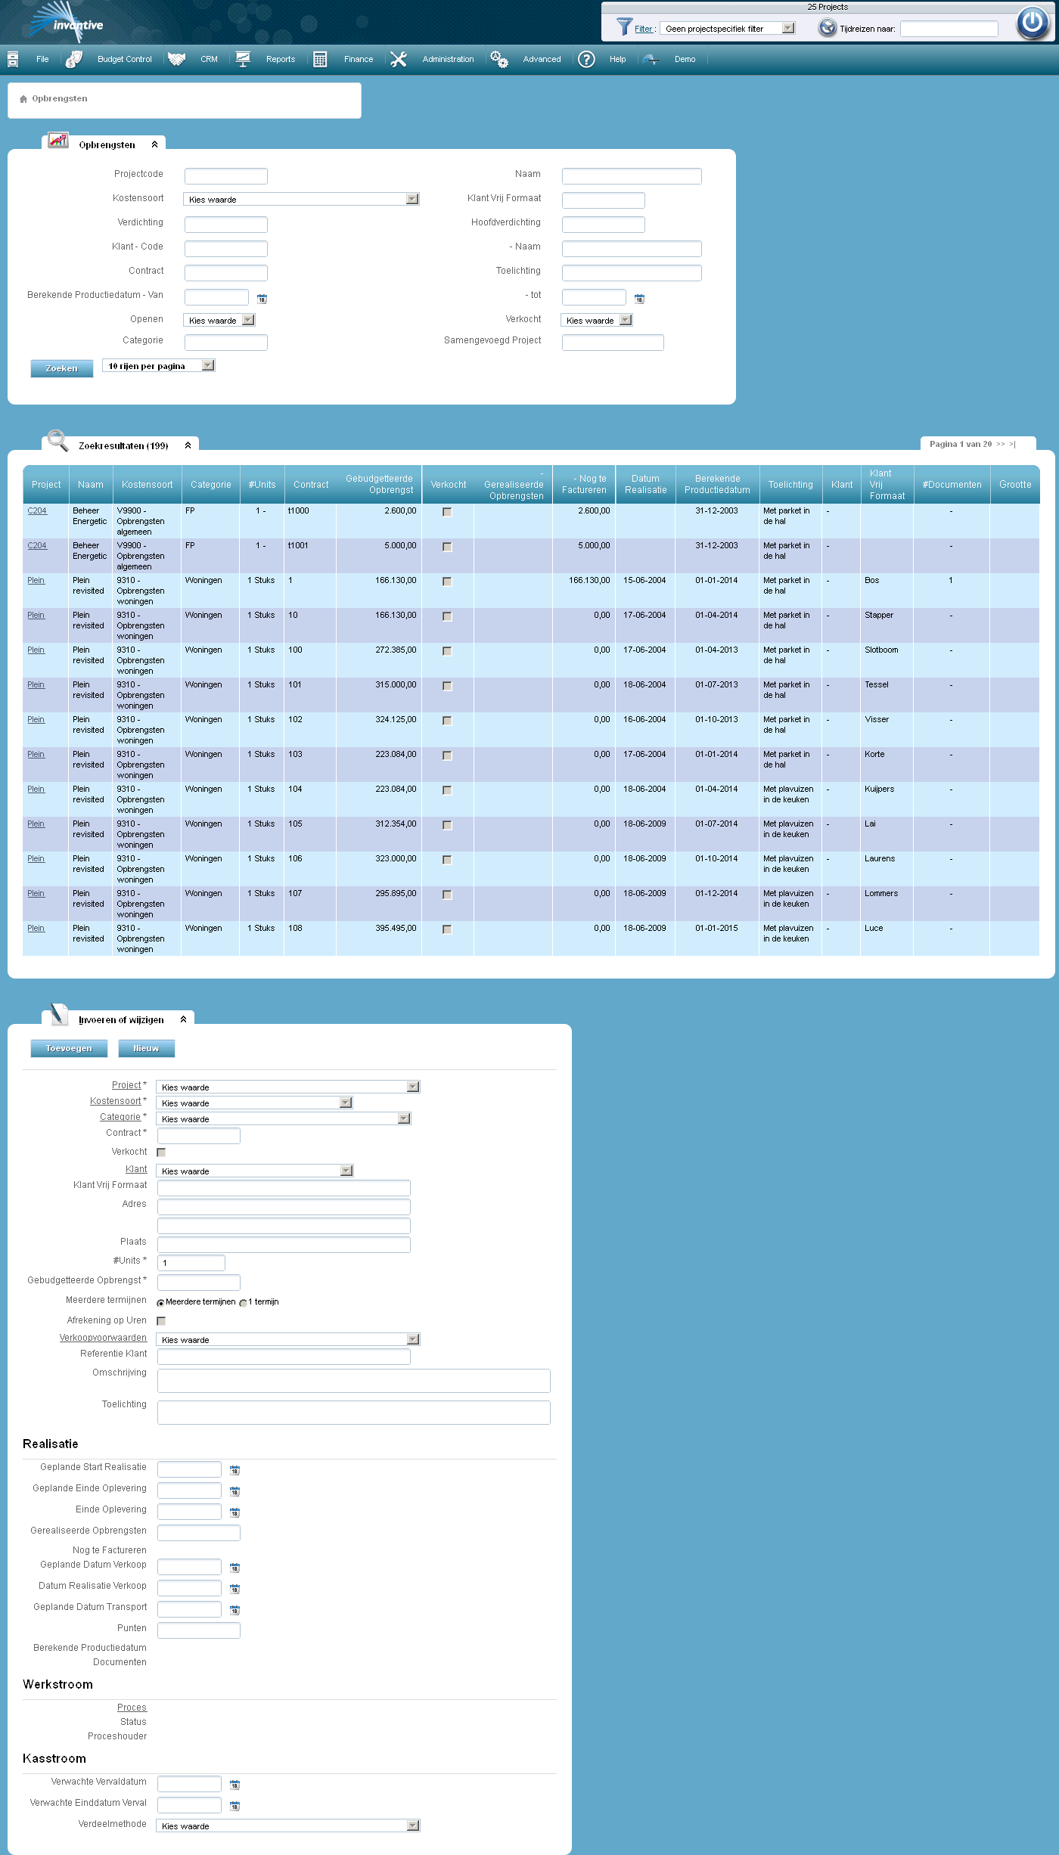This screenshot has width=1059, height=1855.
Task: Click the Zoekresultaten magnifier icon
Action: 57,440
